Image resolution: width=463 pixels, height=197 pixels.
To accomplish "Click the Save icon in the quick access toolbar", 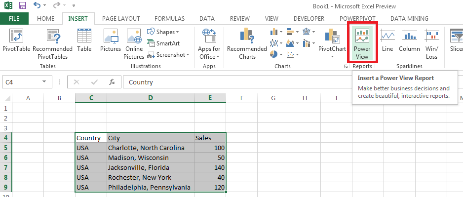I will 22,5.
